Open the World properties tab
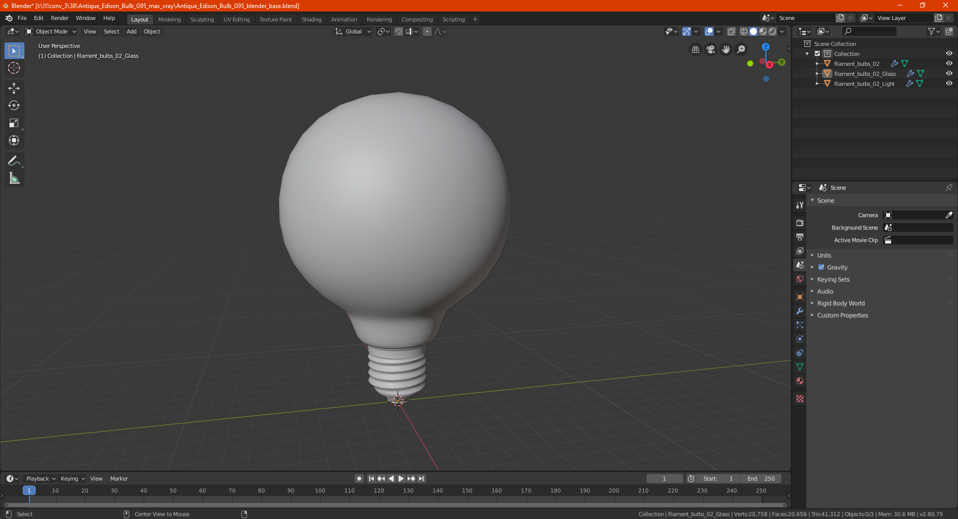958x519 pixels. point(800,279)
